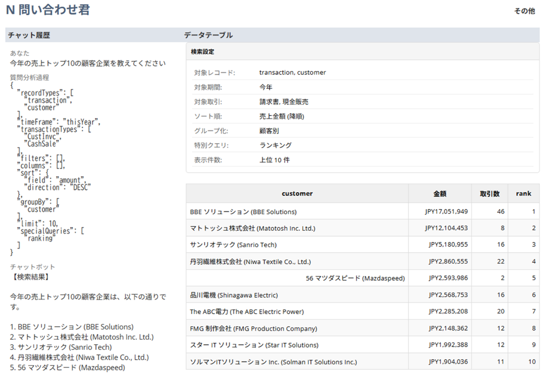The height and width of the screenshot is (373, 547).
Task: Click the ソート順 value 売上金額 (降順)
Action: pyautogui.click(x=282, y=116)
